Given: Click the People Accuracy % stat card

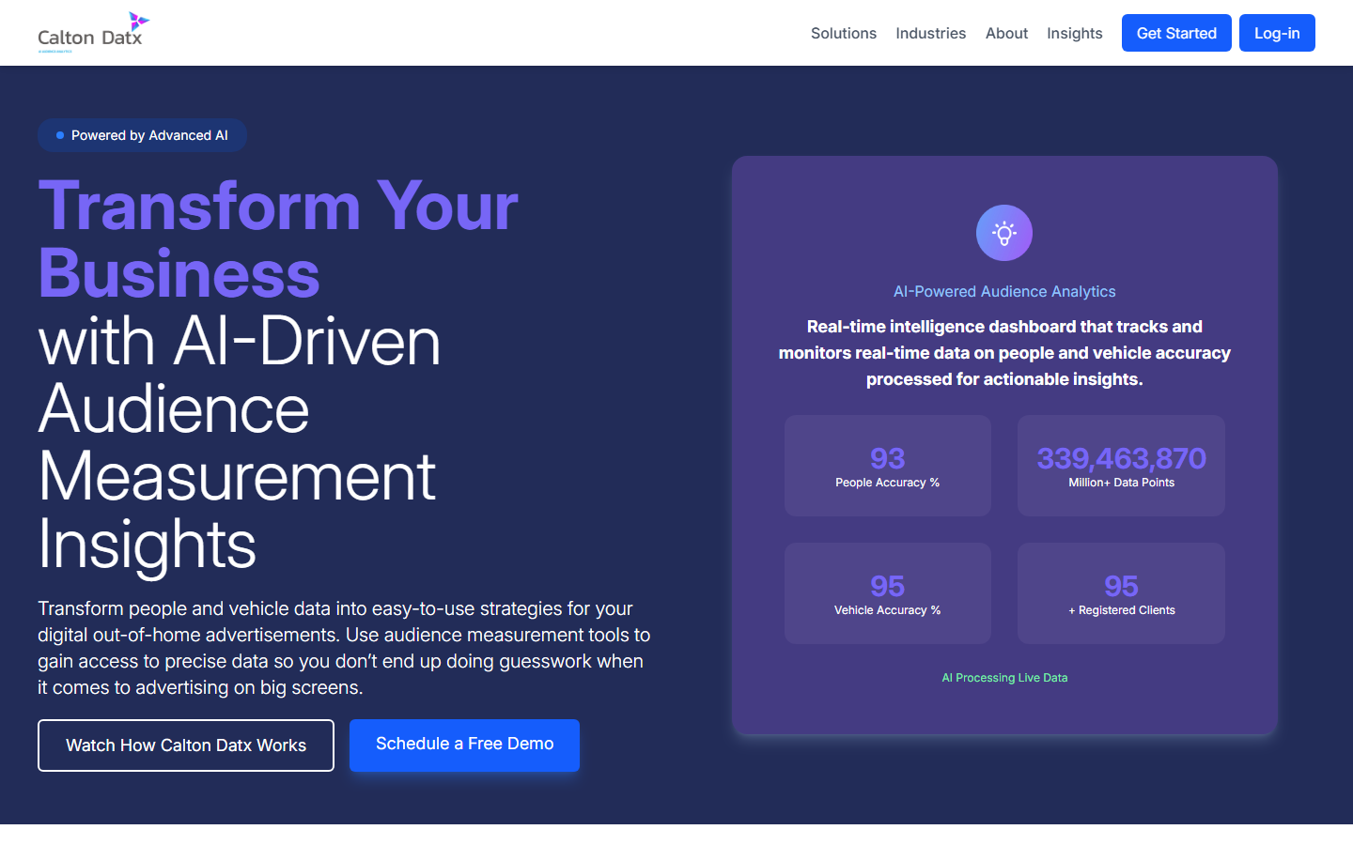Looking at the screenshot, I should [x=887, y=466].
